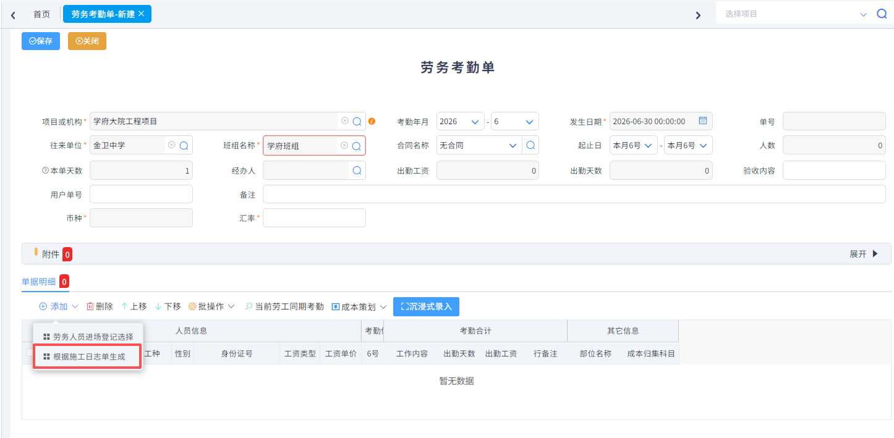Click 下移 to move the row down
This screenshot has height=438, width=894.
[x=168, y=306]
